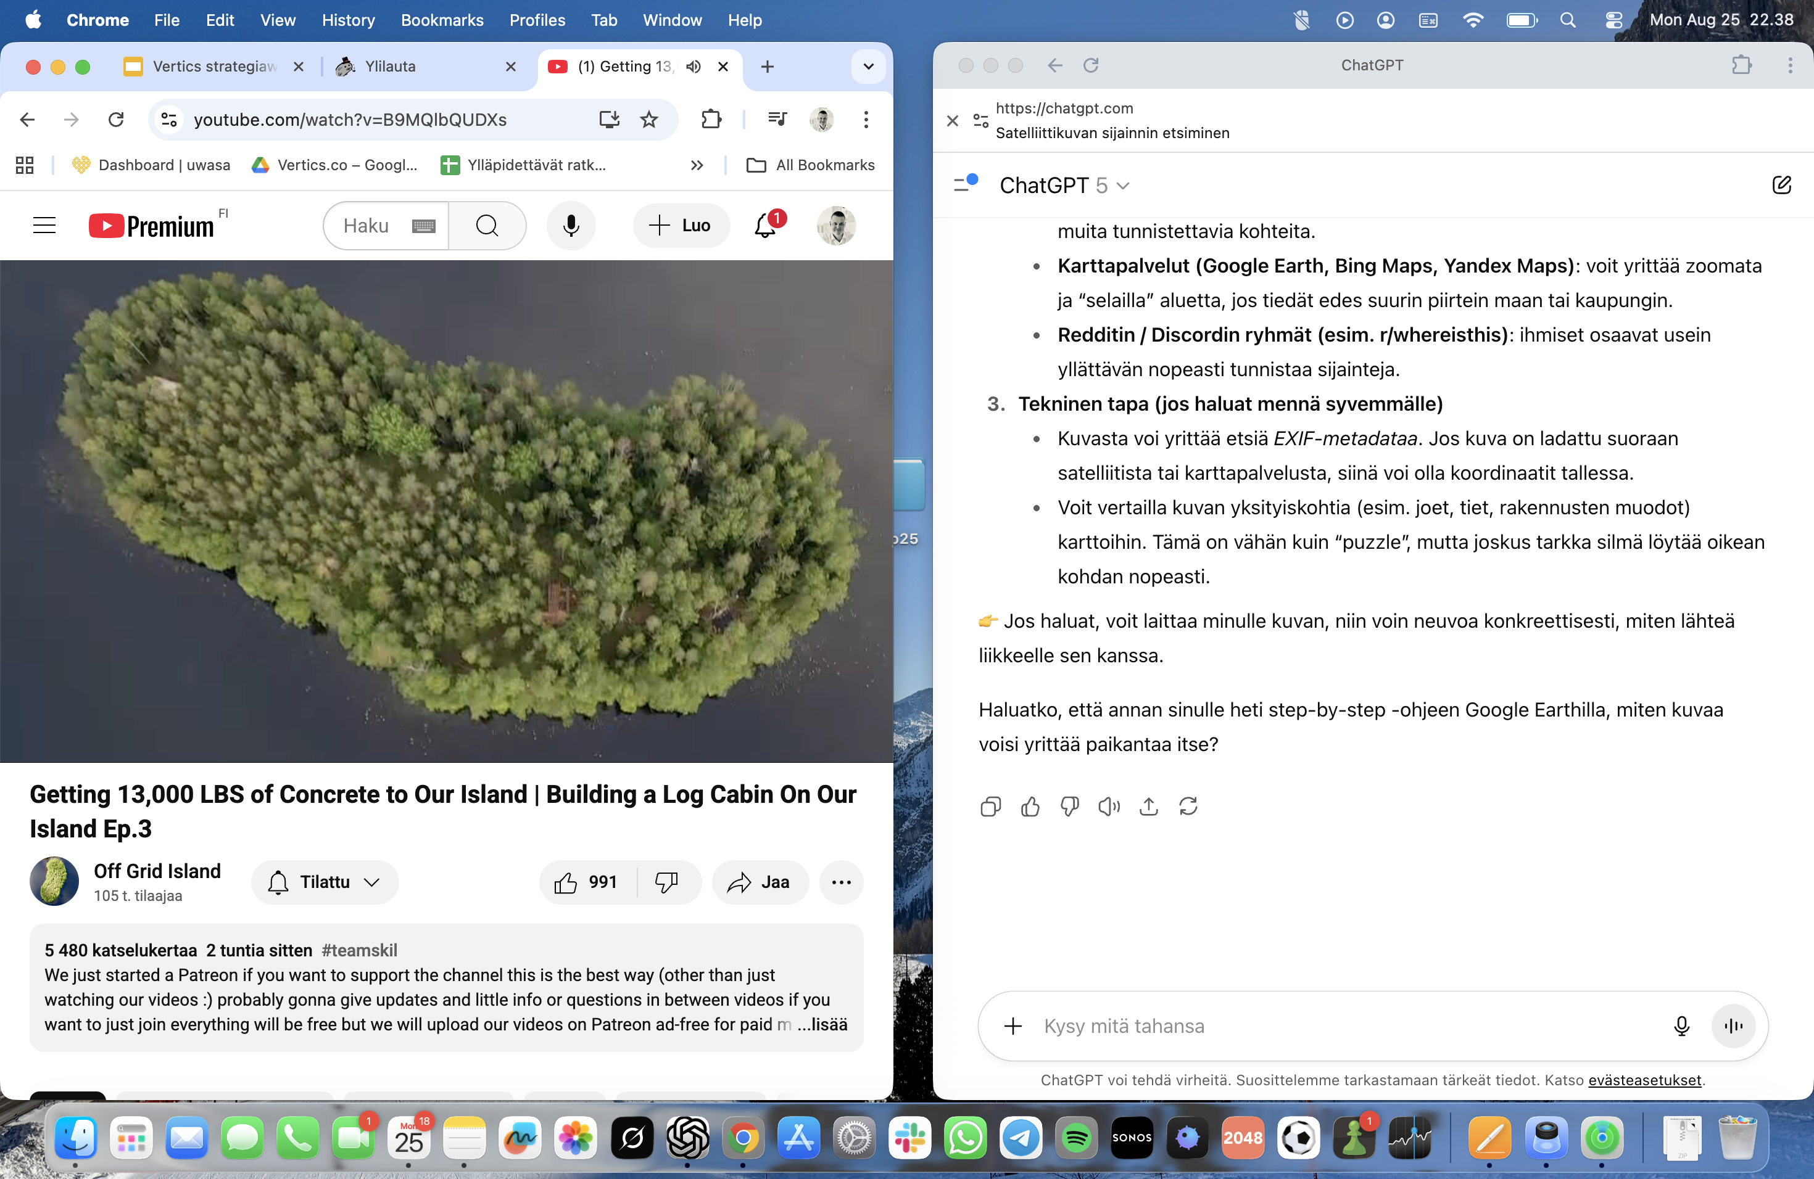Open Off Grid Island channel avatar

[x=54, y=881]
